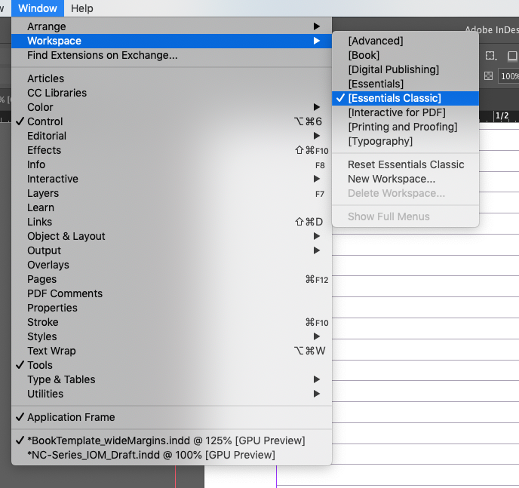This screenshot has height=488, width=519.
Task: Open the Overlays panel
Action: click(171, 265)
